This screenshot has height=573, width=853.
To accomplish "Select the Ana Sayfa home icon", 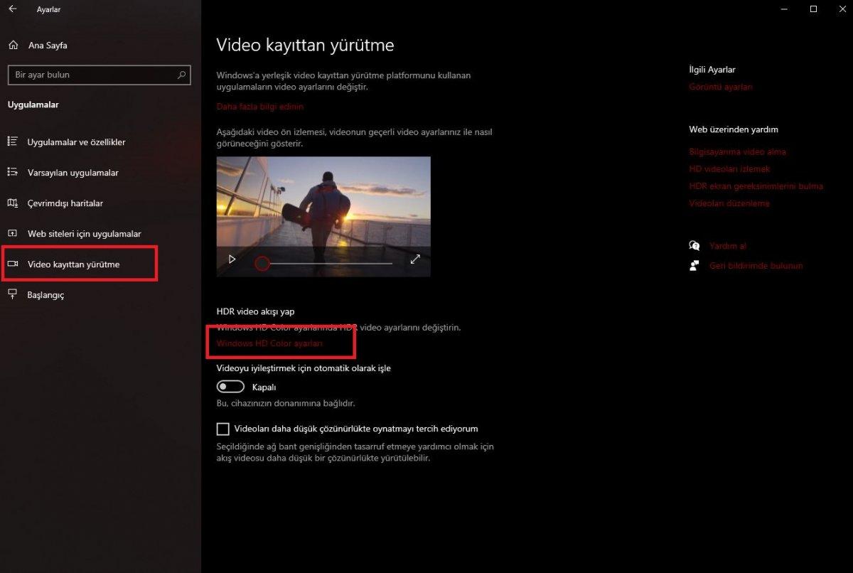I will pyautogui.click(x=14, y=45).
